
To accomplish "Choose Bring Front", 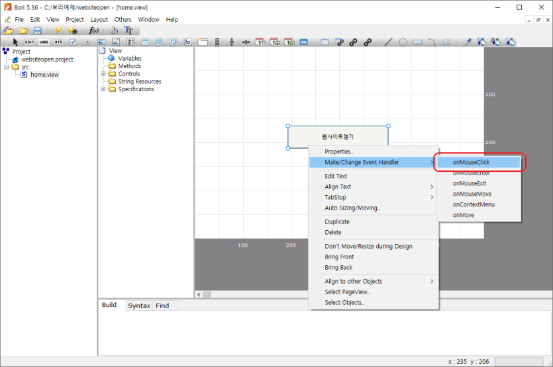I will [x=374, y=257].
